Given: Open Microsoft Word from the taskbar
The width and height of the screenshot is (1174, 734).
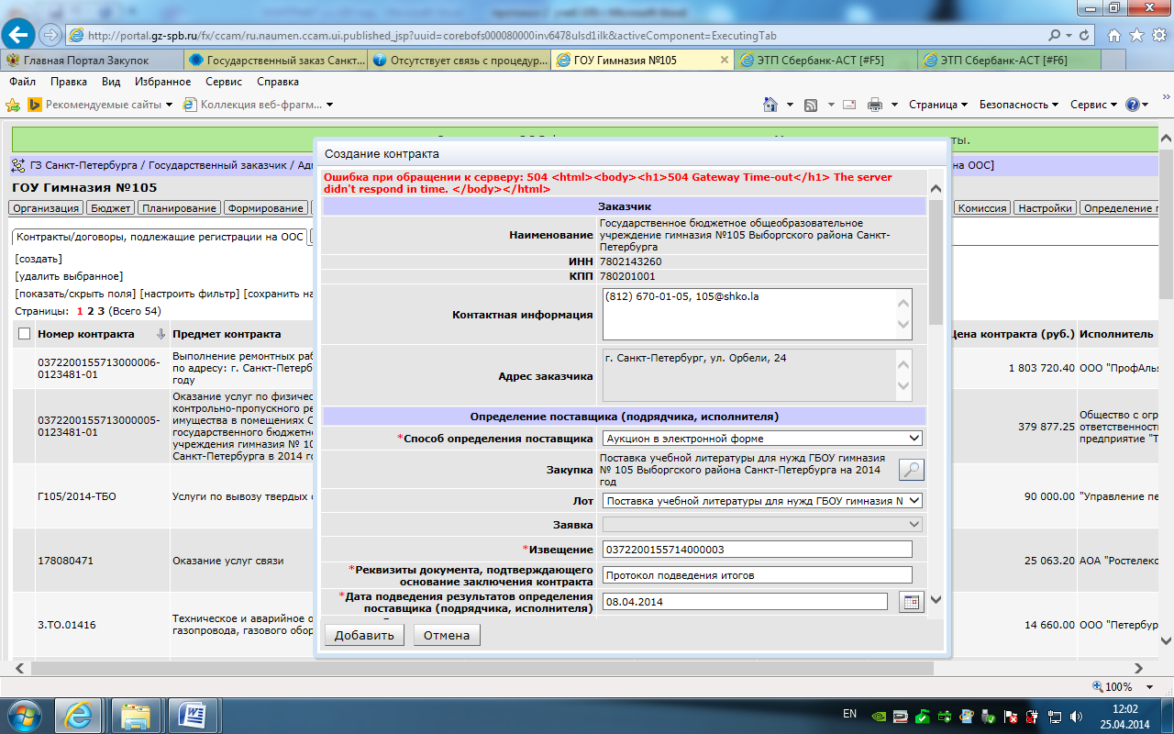Looking at the screenshot, I should pyautogui.click(x=194, y=714).
